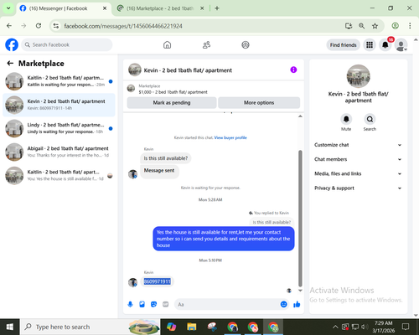Open Chrome three-dot menu
Viewport: 419px width, 335px height.
point(410,26)
